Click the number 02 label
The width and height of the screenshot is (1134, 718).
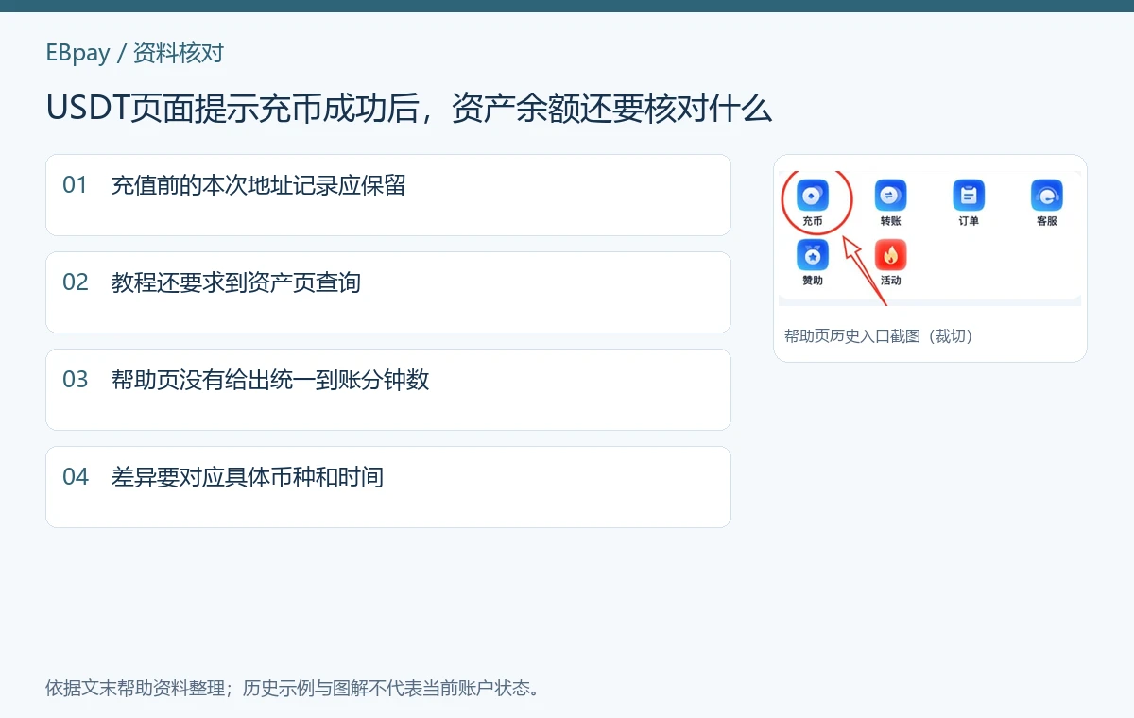point(76,282)
